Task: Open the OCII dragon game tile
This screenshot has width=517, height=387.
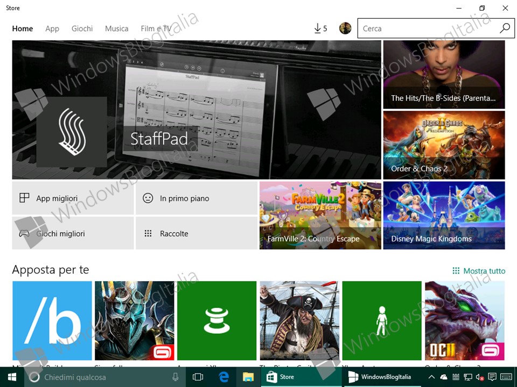Action: [x=465, y=320]
